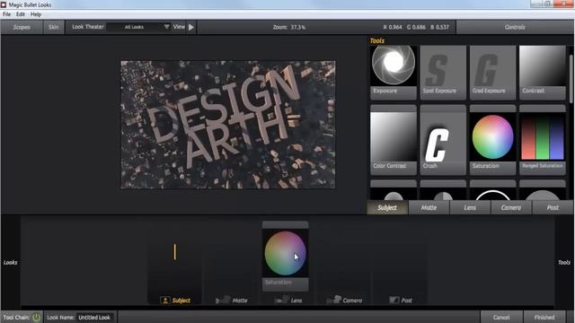Open the Looks side drawer
The image size is (575, 323).
point(10,262)
